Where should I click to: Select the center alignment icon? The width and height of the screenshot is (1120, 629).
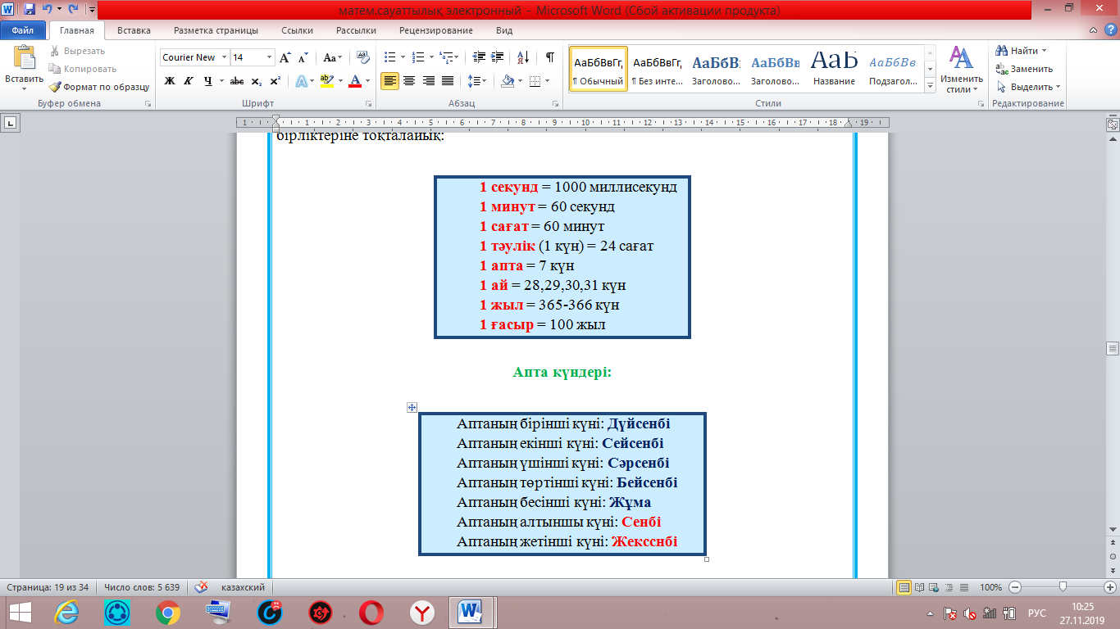(408, 81)
